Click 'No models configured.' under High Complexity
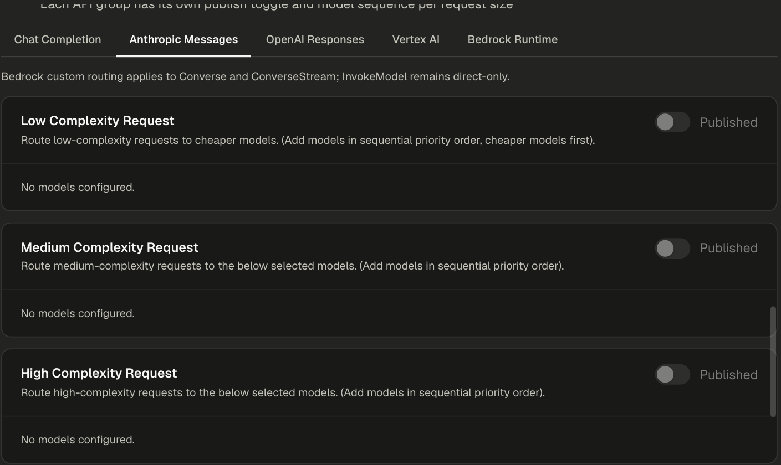The width and height of the screenshot is (781, 465). tap(78, 440)
